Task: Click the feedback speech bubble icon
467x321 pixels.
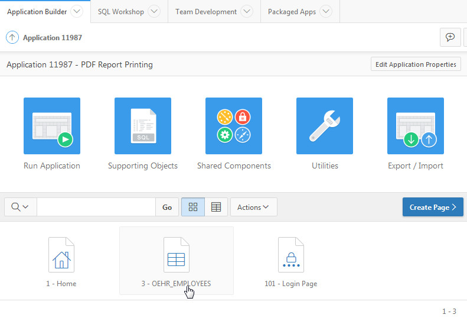Action: coord(450,37)
